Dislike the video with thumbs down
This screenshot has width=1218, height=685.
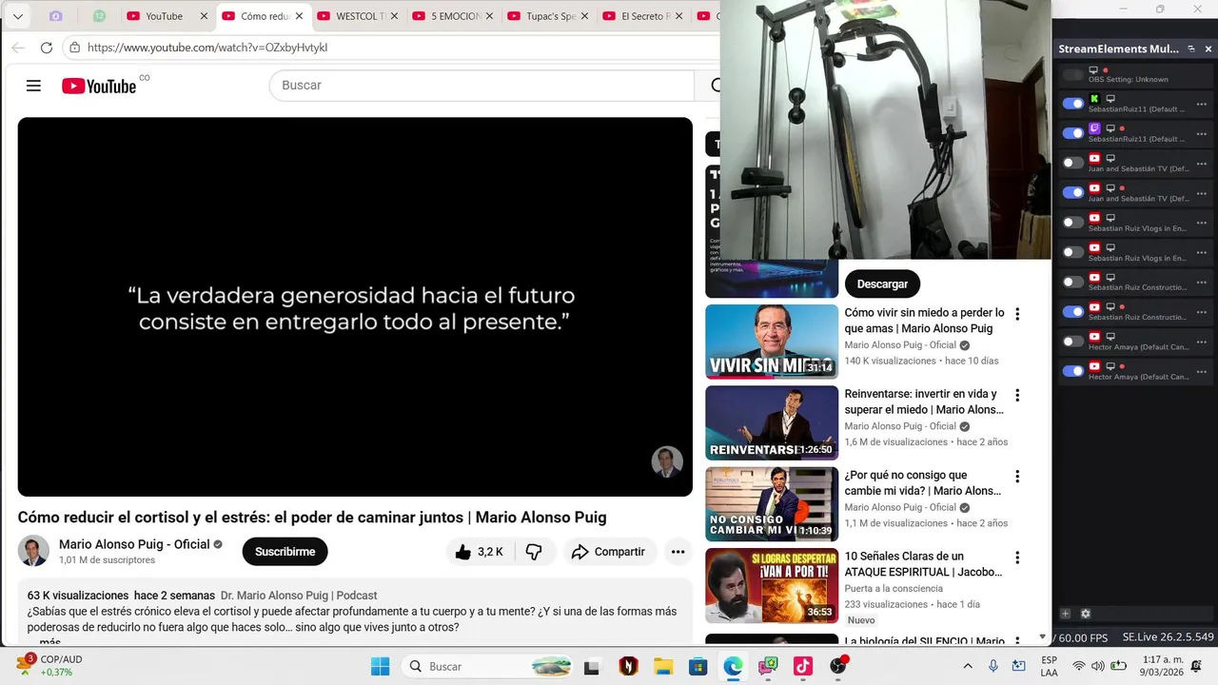point(534,552)
